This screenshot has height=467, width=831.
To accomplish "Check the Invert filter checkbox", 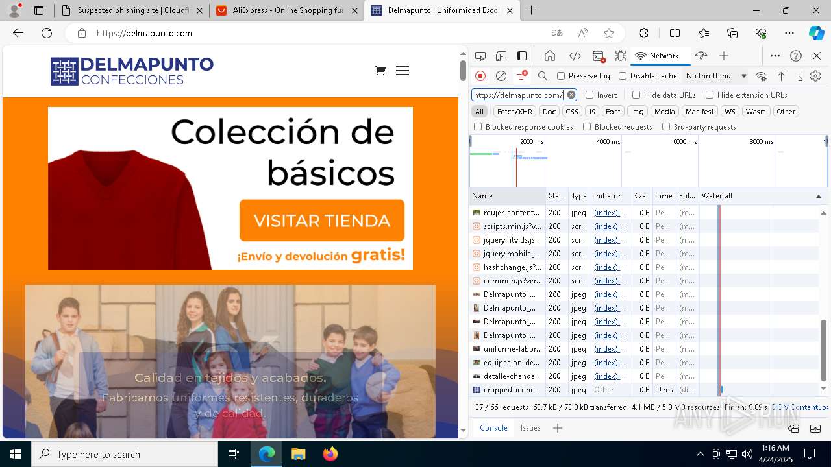I will click(589, 95).
